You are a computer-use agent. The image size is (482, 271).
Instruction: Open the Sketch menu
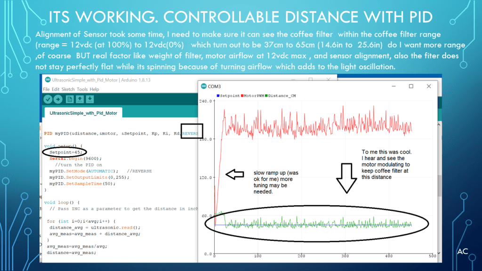[68, 89]
